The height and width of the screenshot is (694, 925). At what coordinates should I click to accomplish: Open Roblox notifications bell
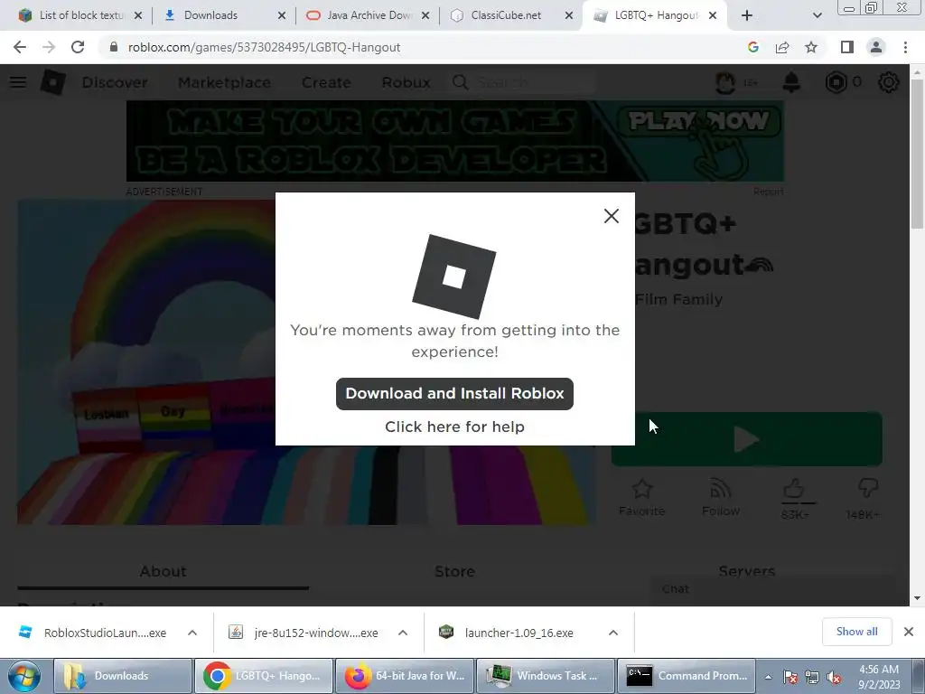(x=791, y=82)
